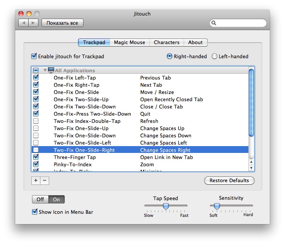Go forward with the right arrow button
This screenshot has height=245, width=285.
coord(33,23)
